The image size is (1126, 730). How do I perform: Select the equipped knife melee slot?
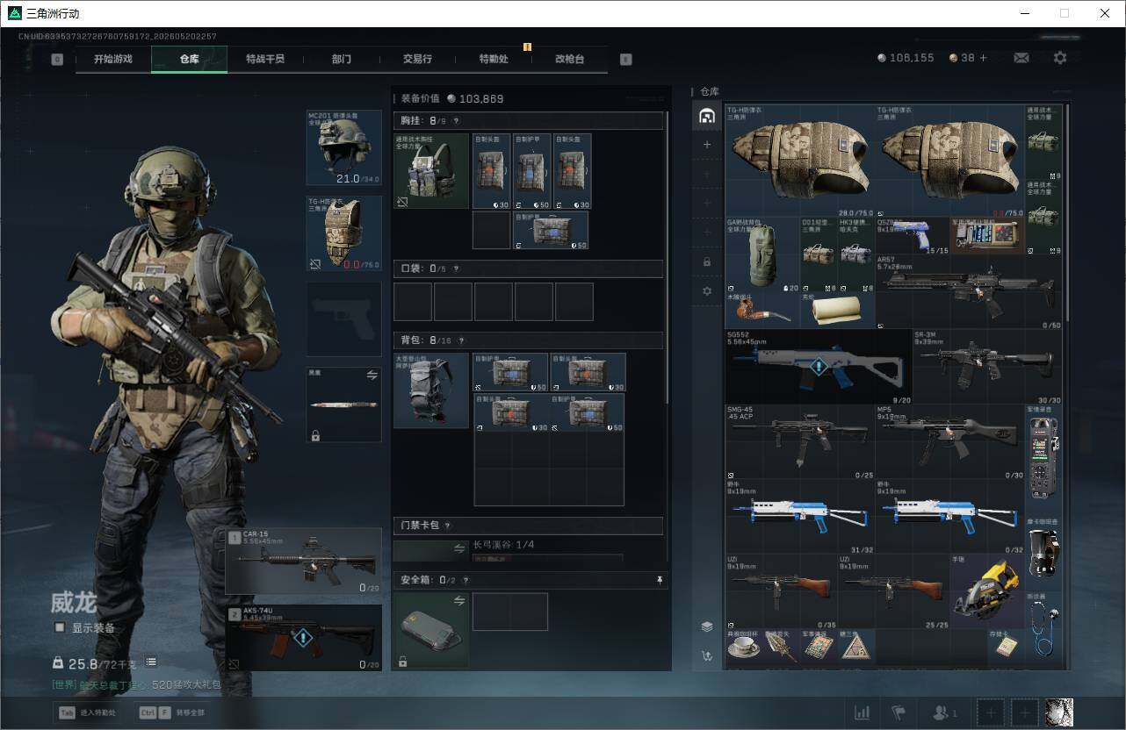[343, 404]
